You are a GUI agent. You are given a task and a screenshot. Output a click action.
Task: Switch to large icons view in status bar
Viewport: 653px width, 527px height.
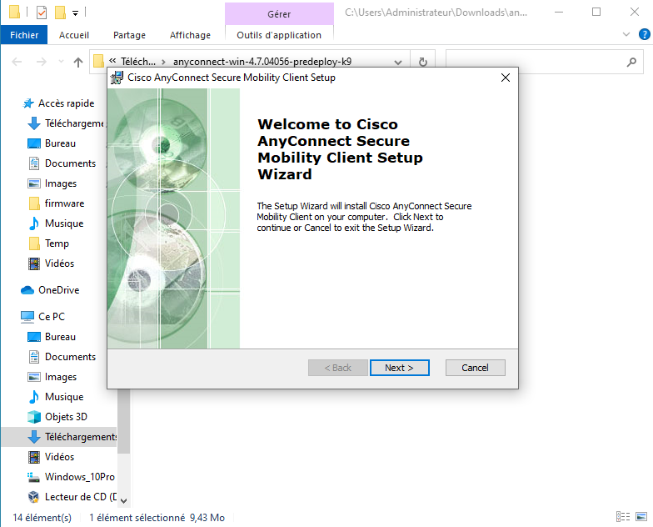click(x=641, y=518)
